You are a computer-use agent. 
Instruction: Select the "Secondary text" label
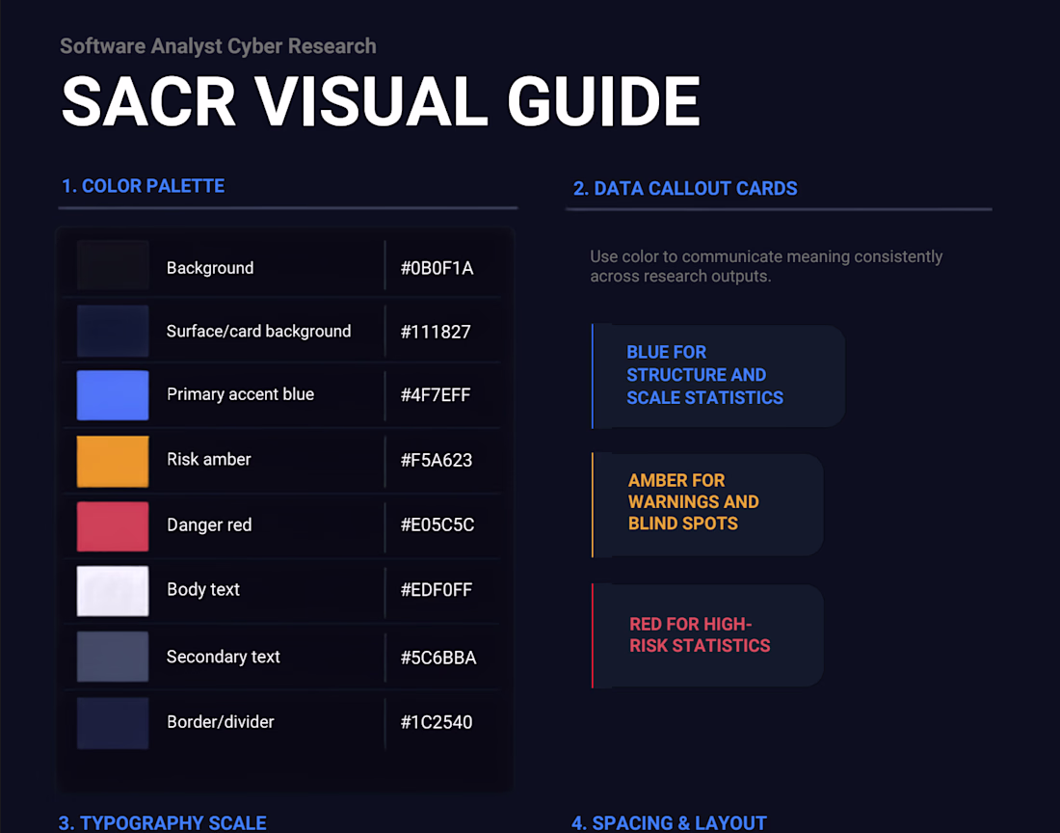(x=224, y=657)
